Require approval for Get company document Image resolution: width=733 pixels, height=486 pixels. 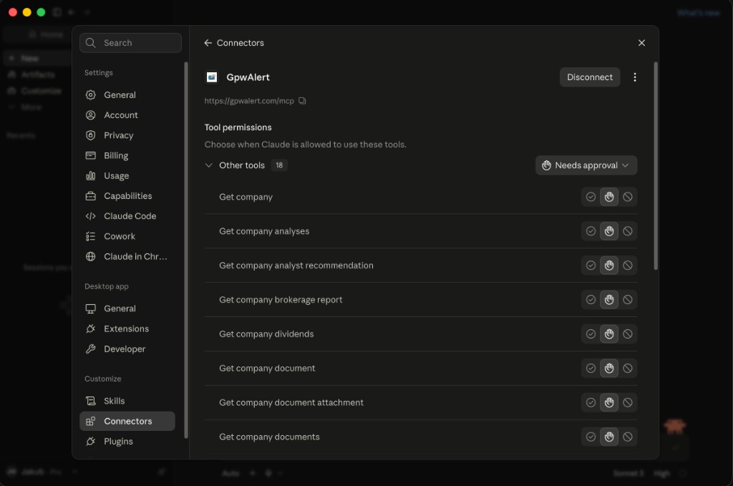[x=608, y=368]
